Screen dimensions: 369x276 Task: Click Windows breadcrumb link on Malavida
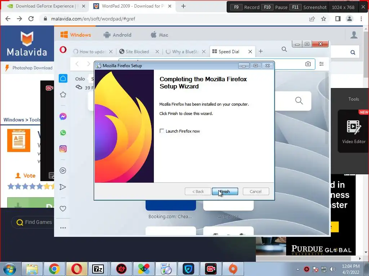14,120
